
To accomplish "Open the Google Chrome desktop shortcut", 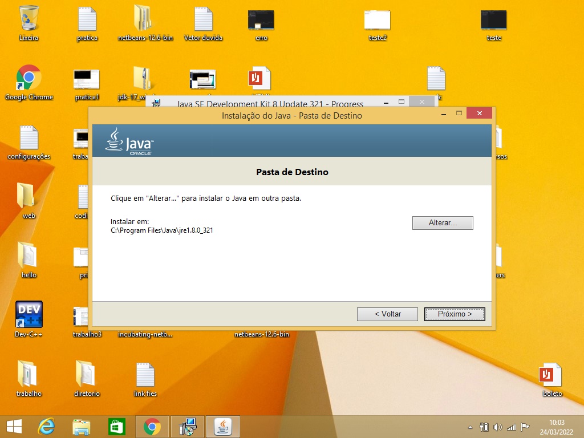I will point(29,83).
